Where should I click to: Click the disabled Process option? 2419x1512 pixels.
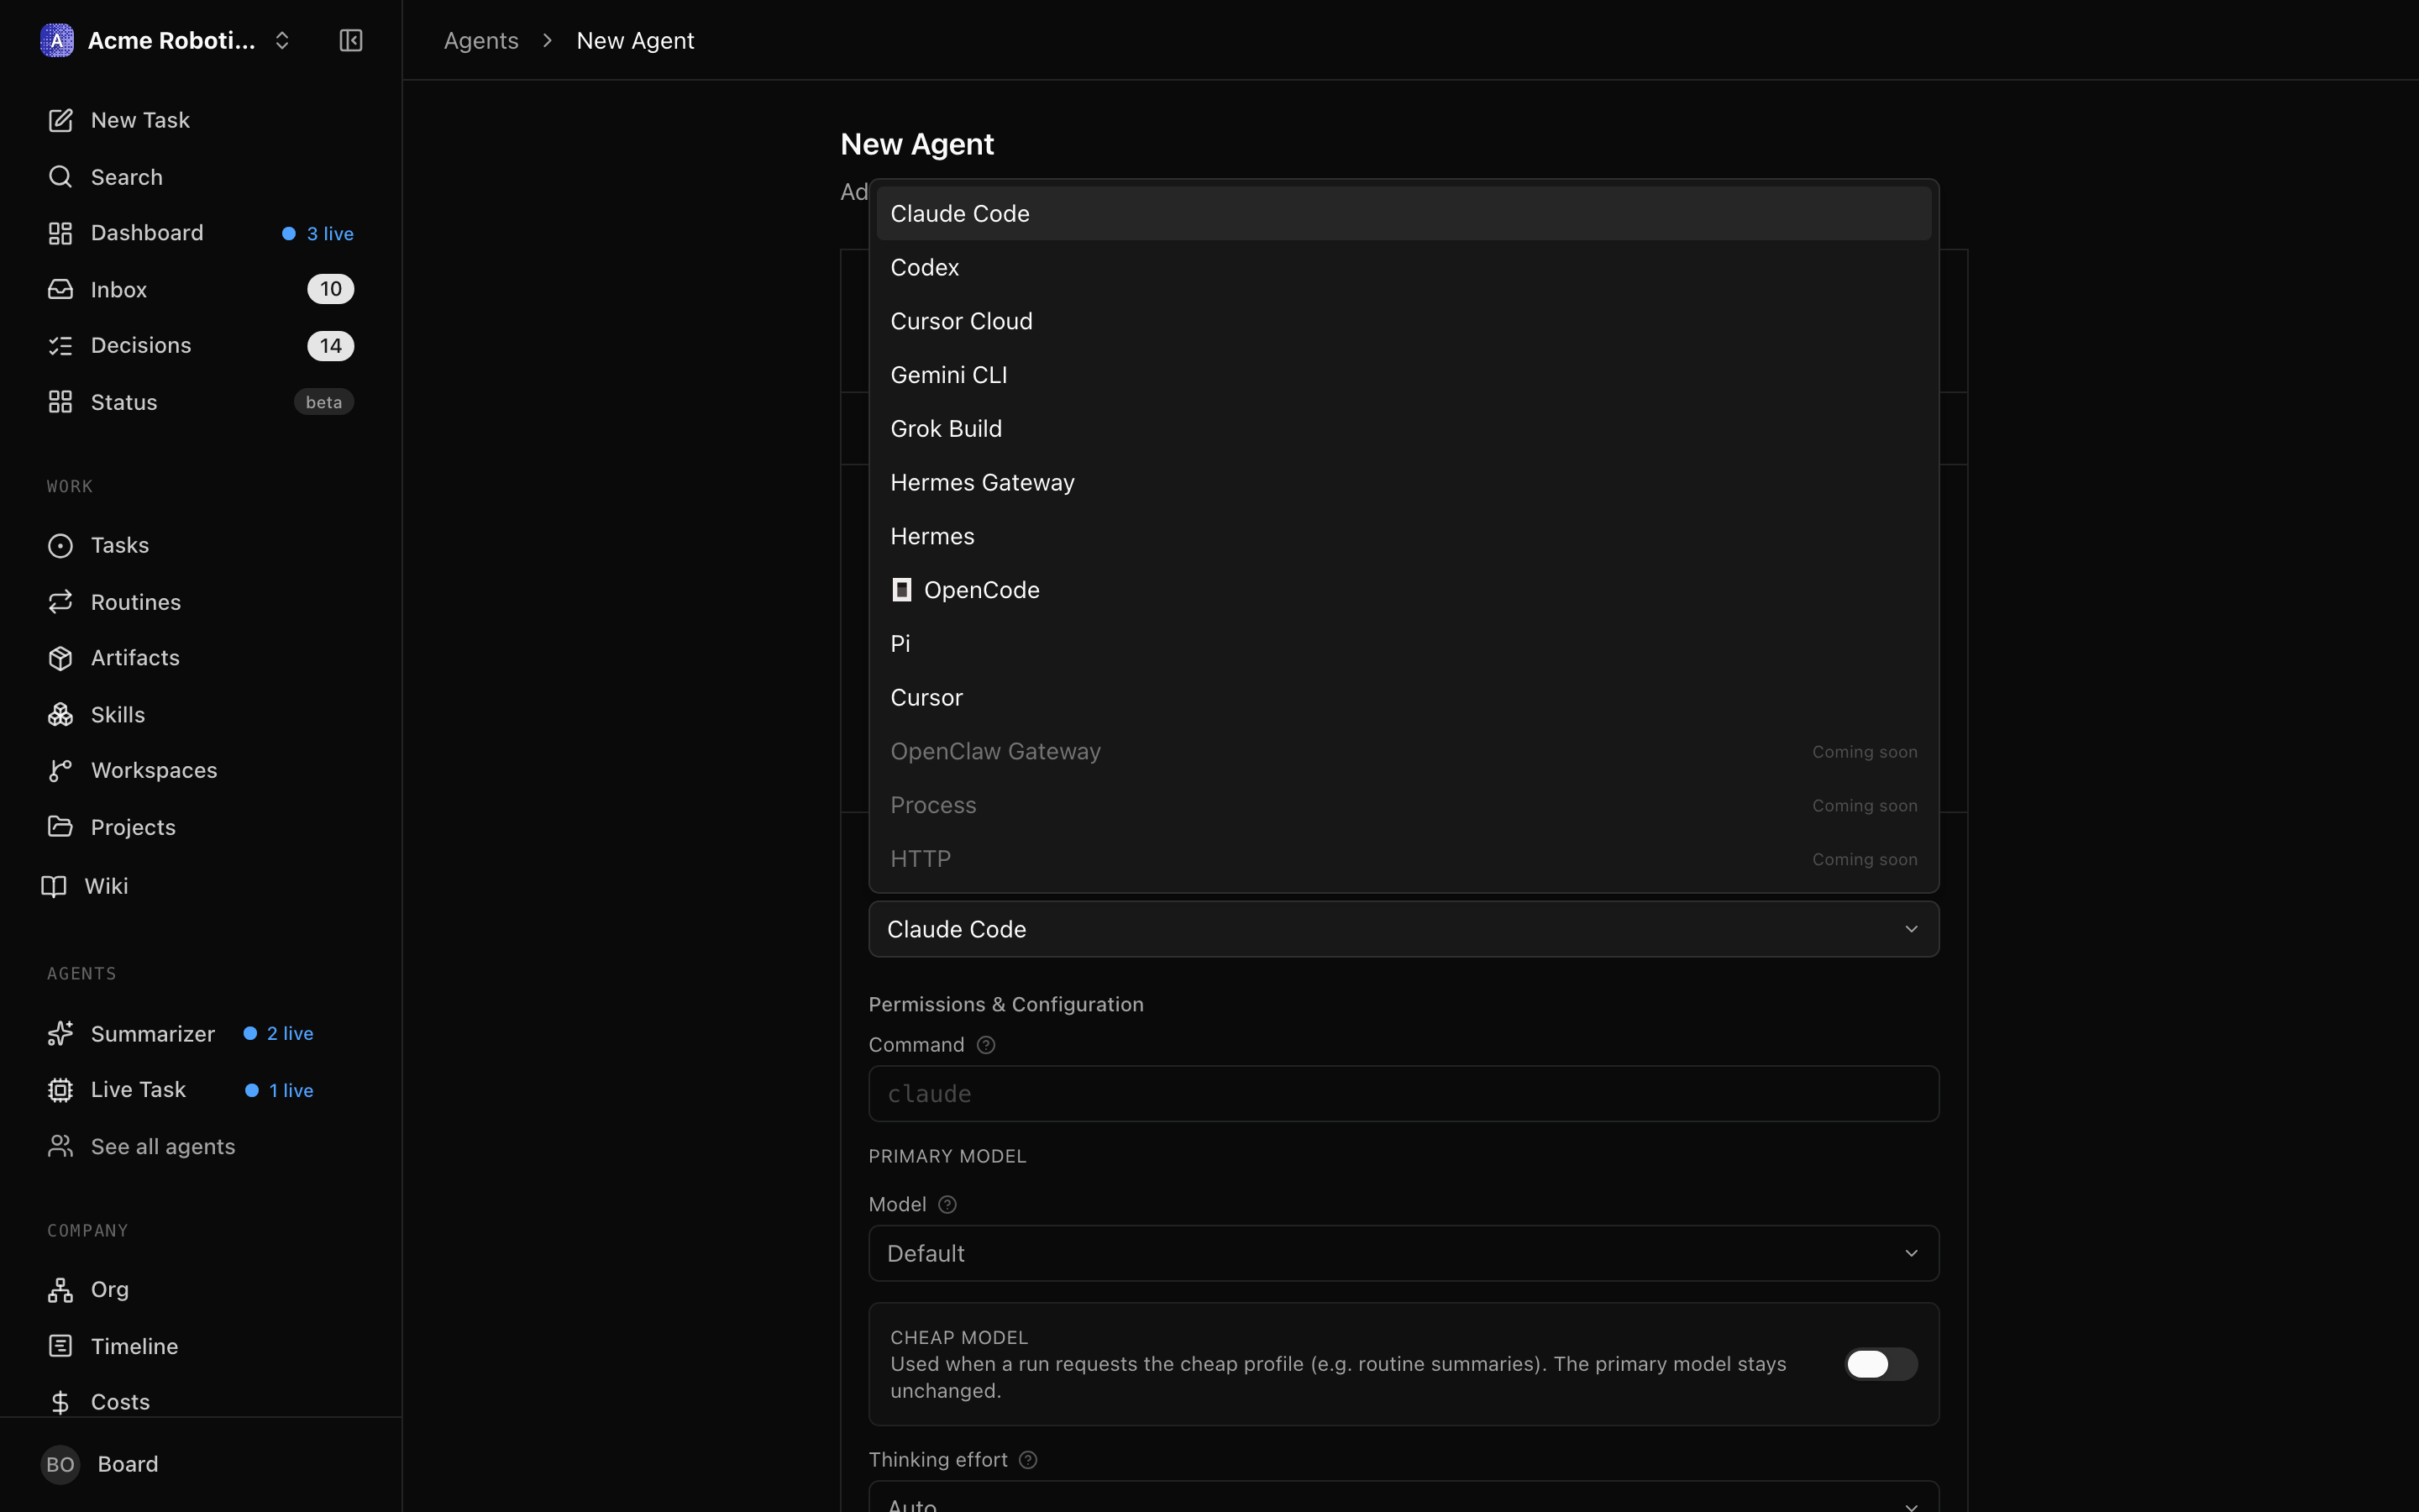coord(1404,806)
